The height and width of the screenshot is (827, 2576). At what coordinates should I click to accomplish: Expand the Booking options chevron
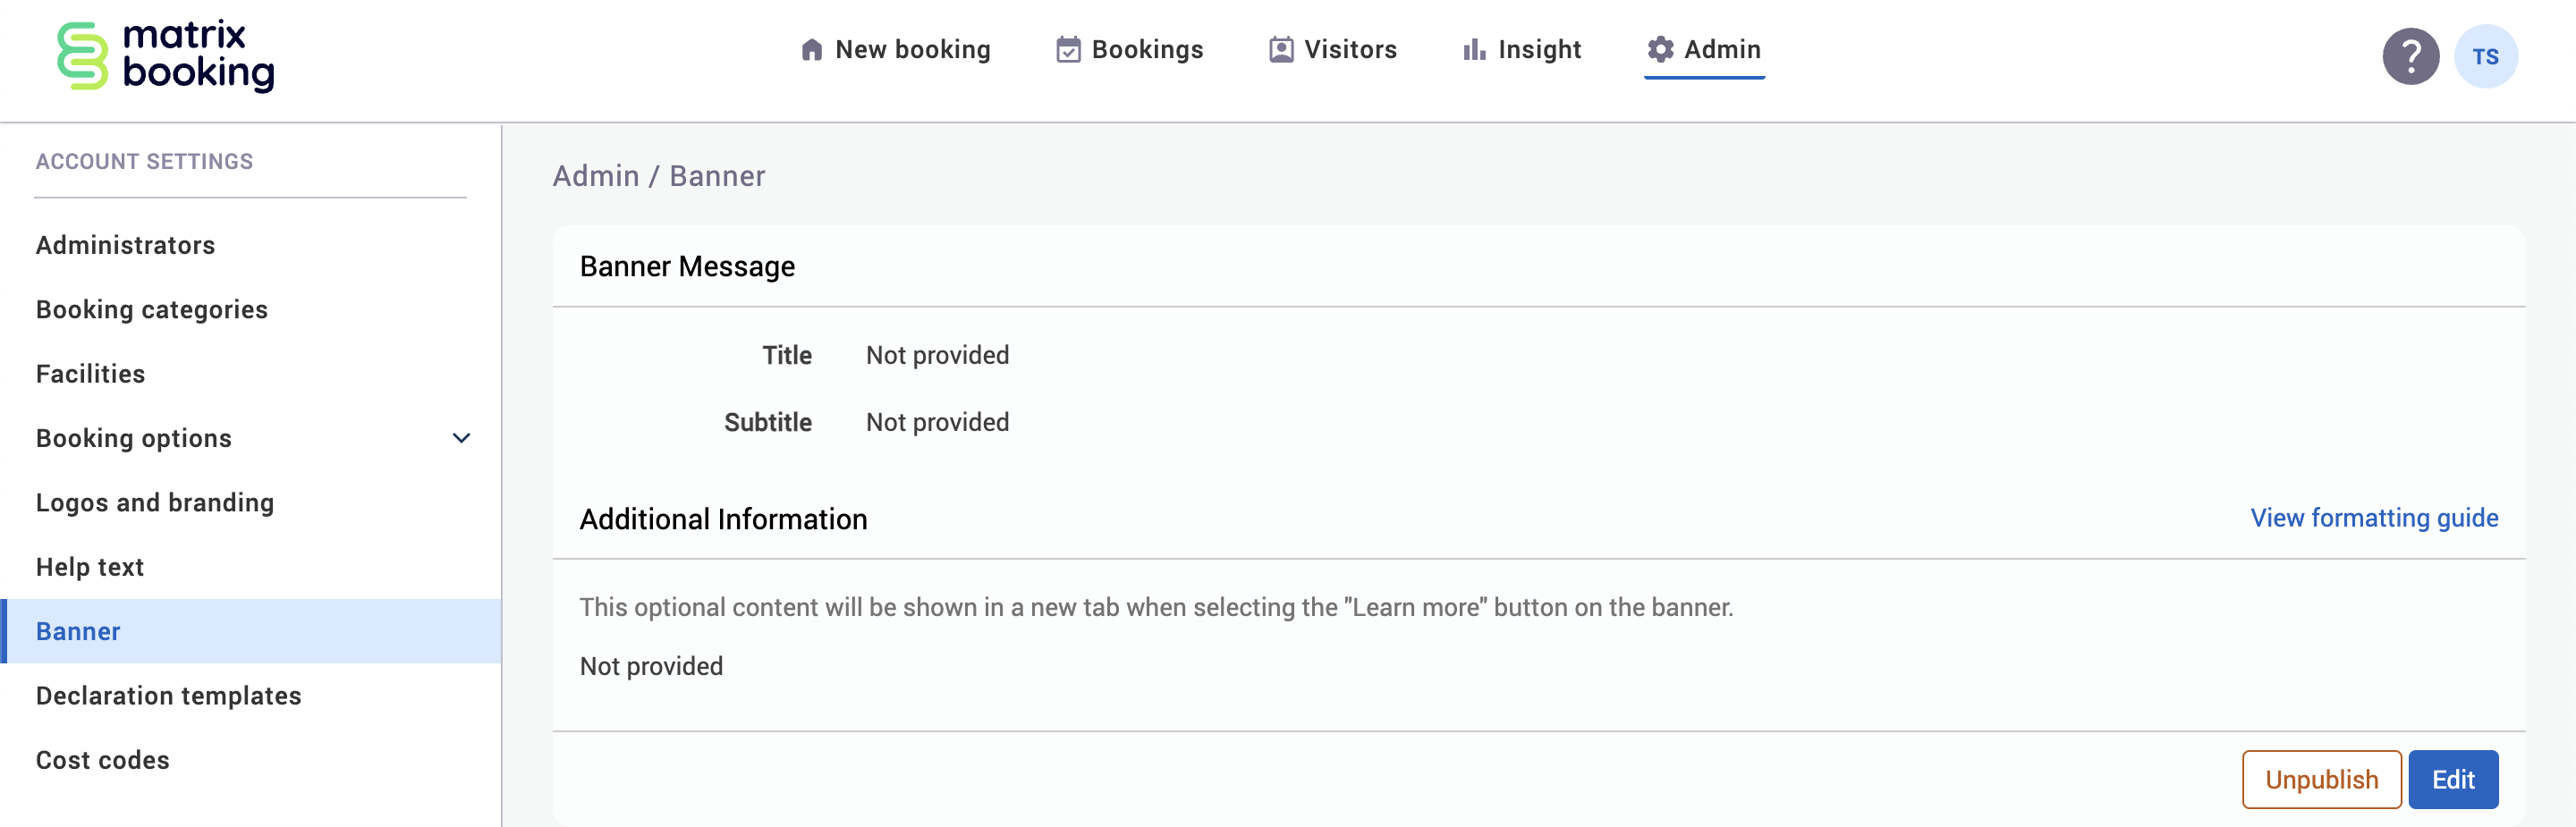tap(461, 438)
